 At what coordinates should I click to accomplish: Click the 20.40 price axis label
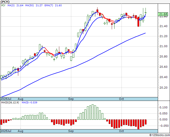click(163, 77)
